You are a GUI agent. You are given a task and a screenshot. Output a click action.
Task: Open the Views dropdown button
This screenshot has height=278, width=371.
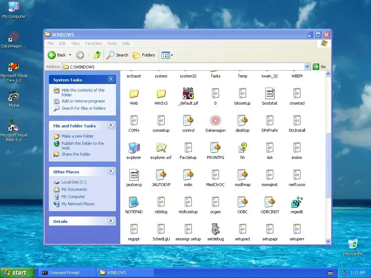[x=167, y=55]
